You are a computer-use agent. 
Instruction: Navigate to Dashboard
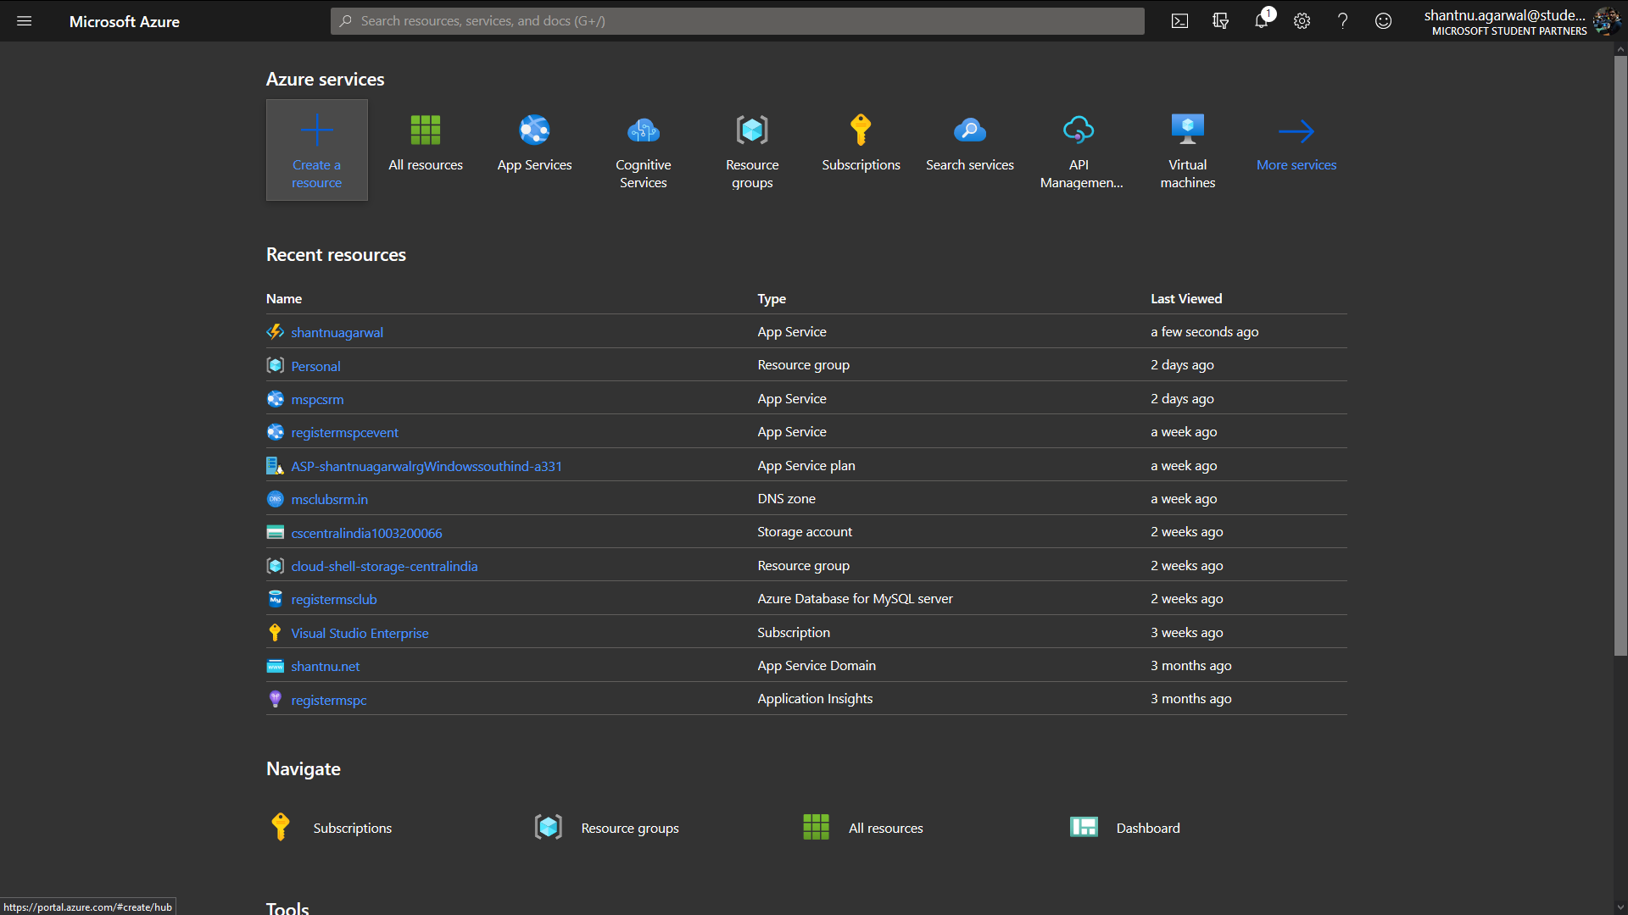coord(1147,828)
